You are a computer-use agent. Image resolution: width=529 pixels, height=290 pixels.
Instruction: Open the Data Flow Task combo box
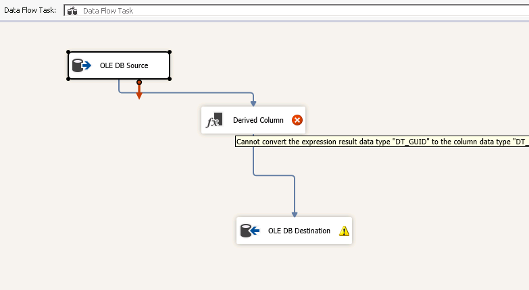pos(296,11)
